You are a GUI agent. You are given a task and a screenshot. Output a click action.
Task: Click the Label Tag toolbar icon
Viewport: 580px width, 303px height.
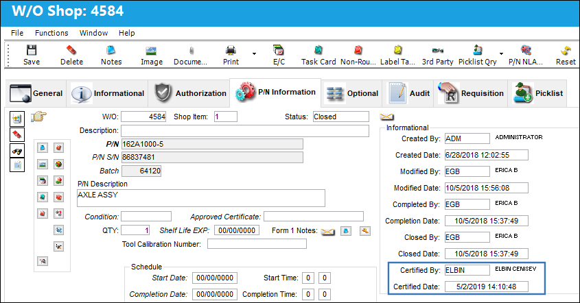pyautogui.click(x=397, y=50)
